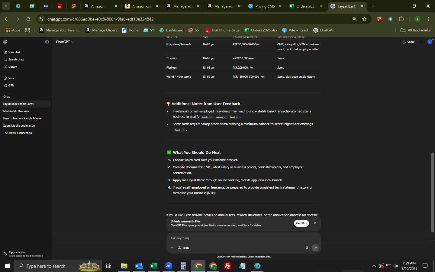The width and height of the screenshot is (435, 272).
Task: Open the Machiavelli Overview chat
Action: tap(26, 111)
